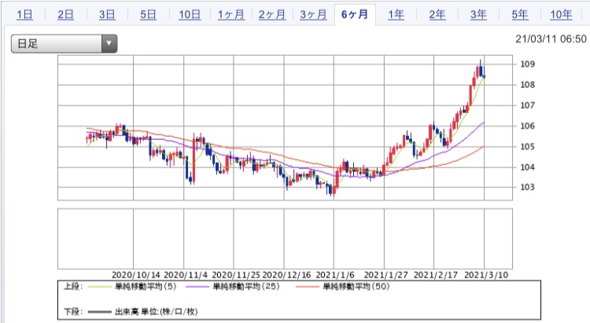Select the active 6ヶ月 tab
Image resolution: width=590 pixels, height=323 pixels.
(x=355, y=15)
